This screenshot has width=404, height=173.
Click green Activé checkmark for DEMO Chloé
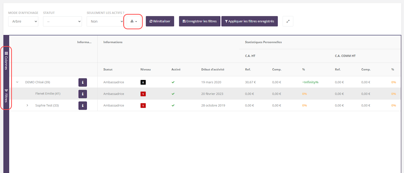(173, 82)
